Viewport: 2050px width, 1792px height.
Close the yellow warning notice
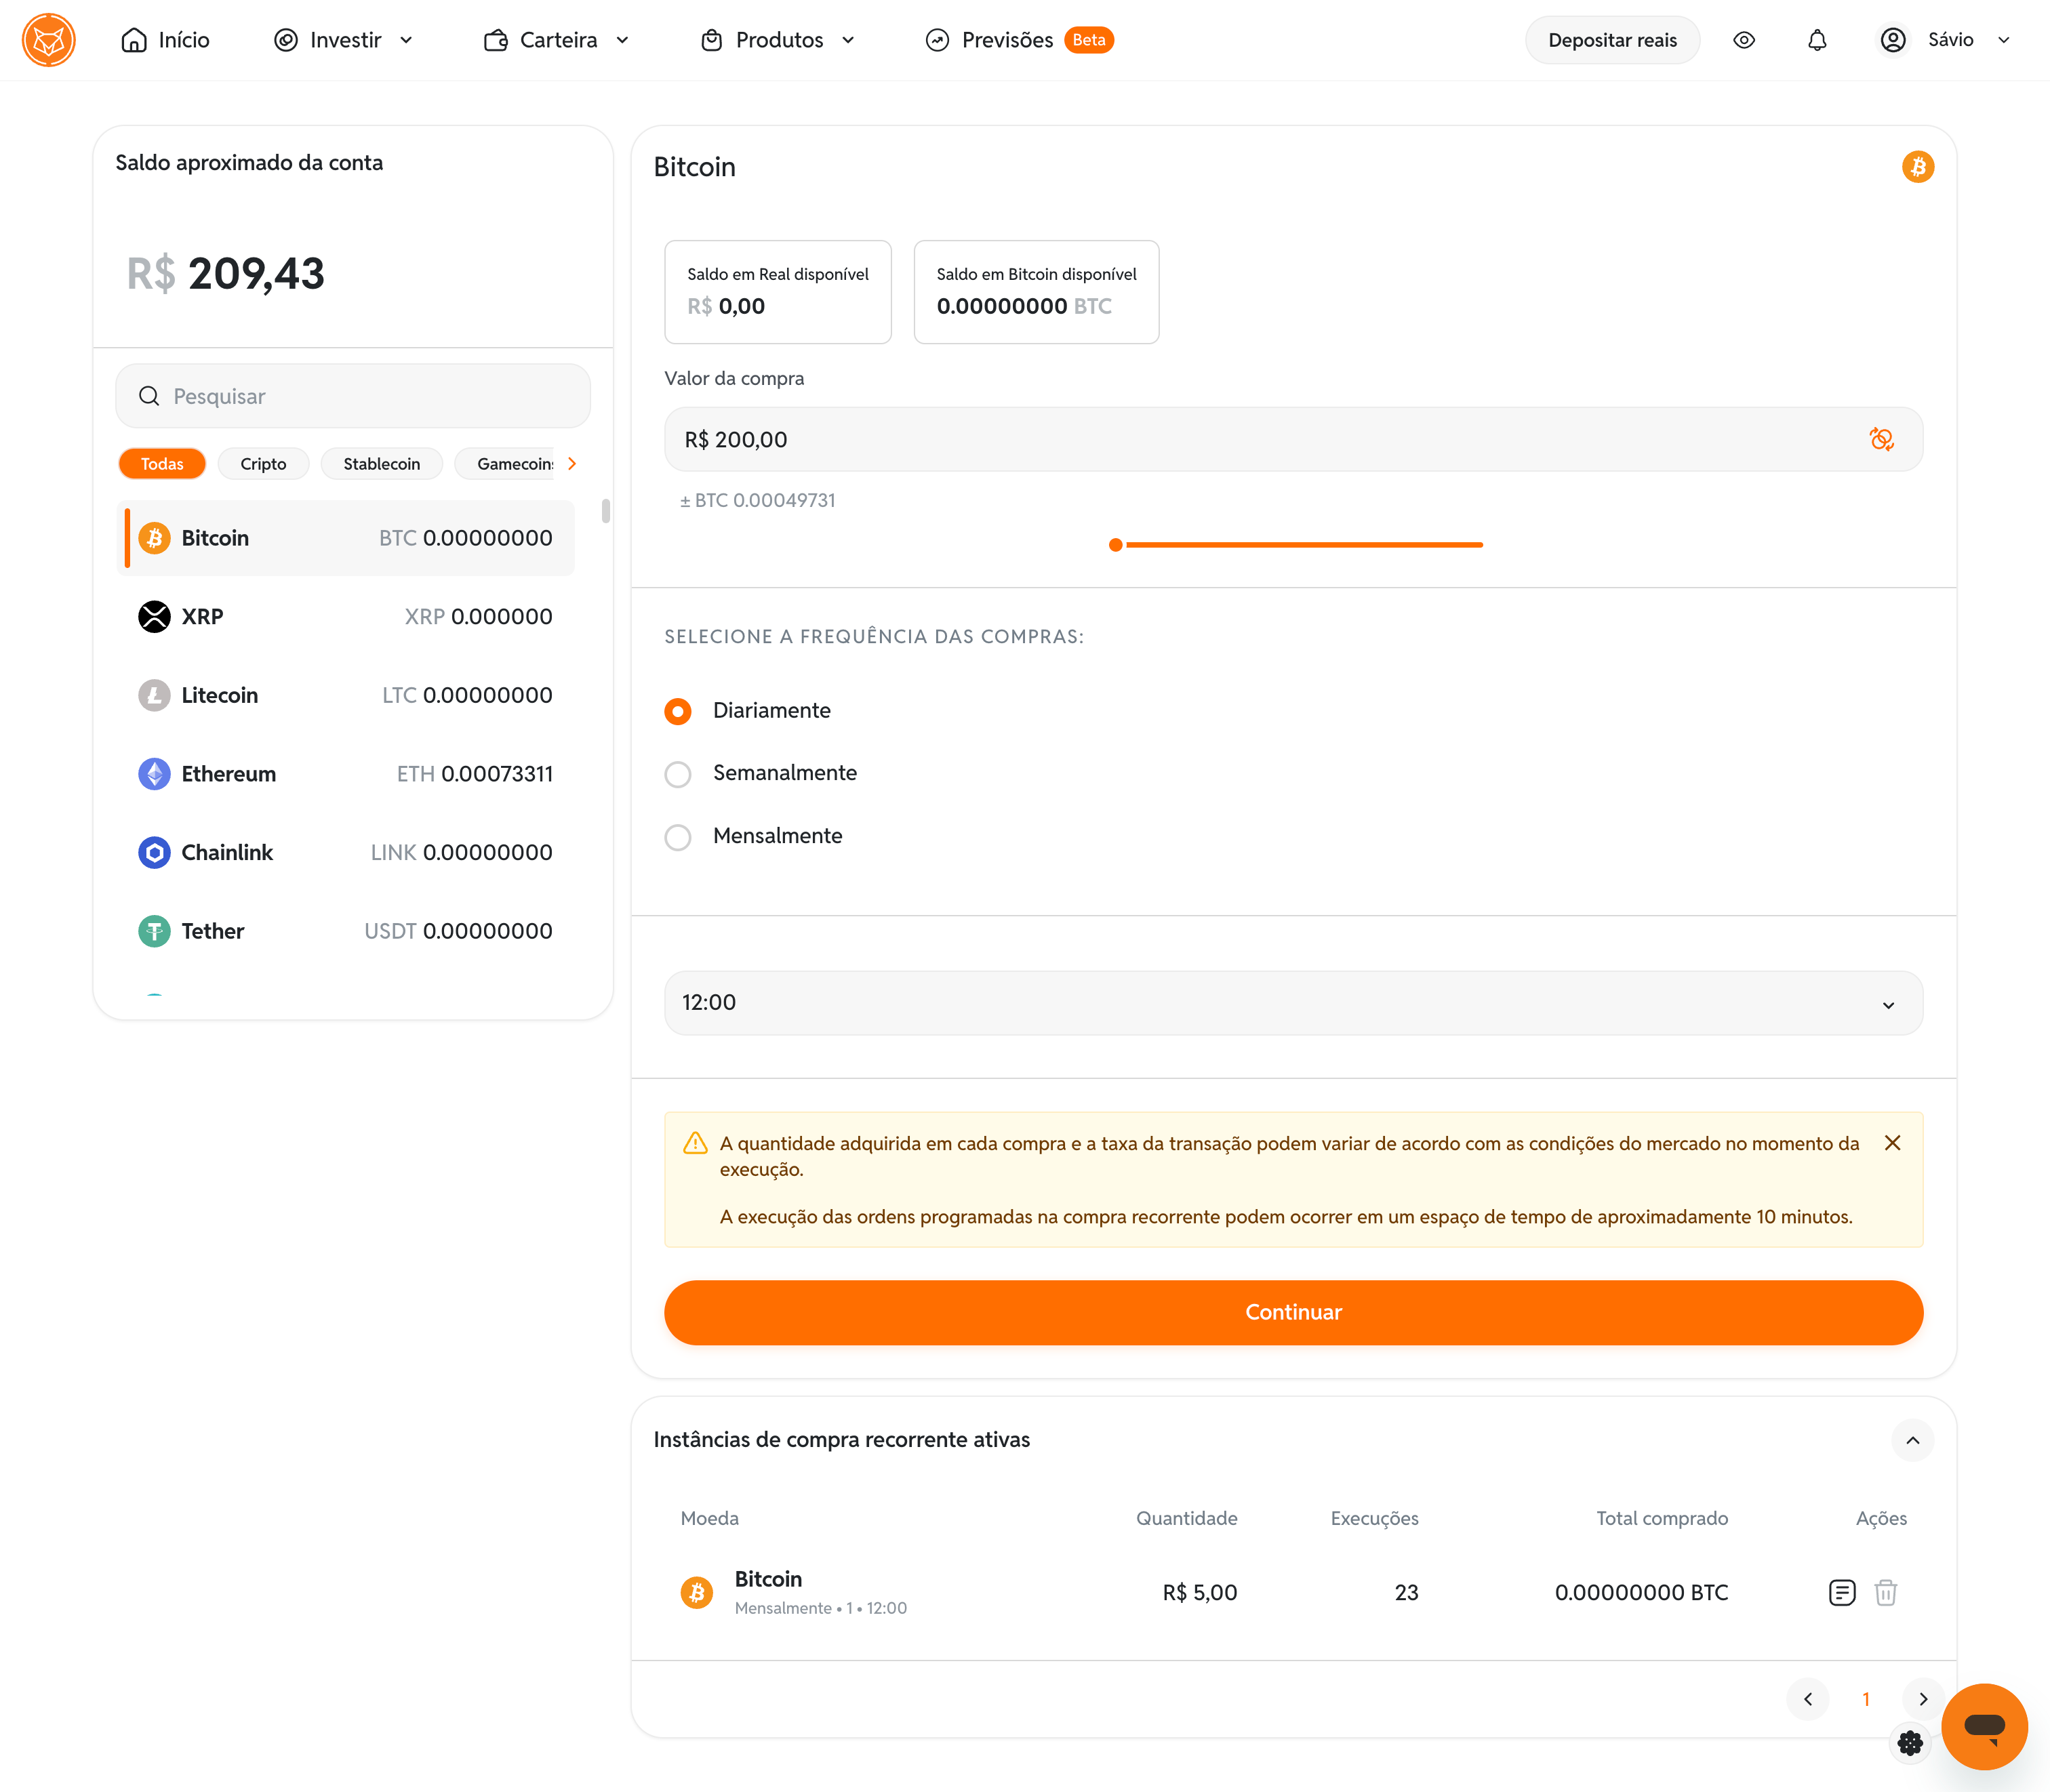click(1892, 1143)
